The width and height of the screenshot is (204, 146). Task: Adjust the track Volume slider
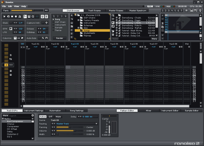70,131
